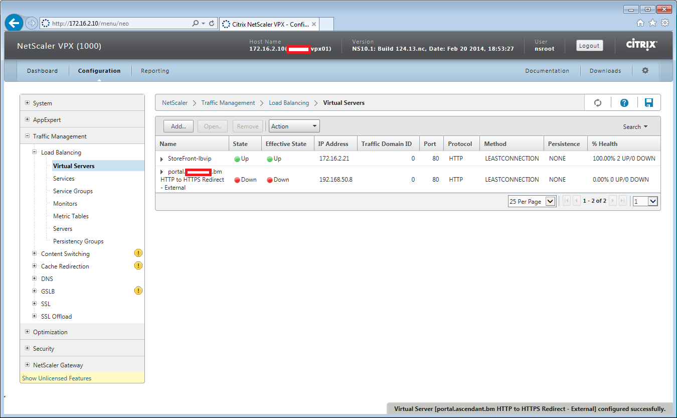Open the Downloads menu item
The width and height of the screenshot is (677, 418).
tap(605, 71)
